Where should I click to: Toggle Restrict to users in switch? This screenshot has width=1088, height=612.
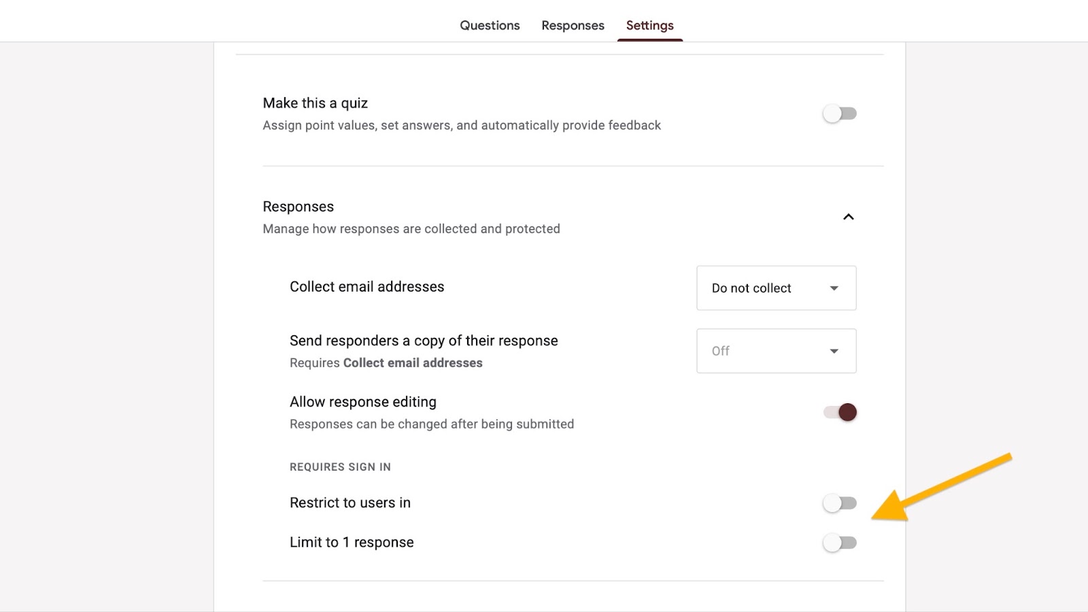pyautogui.click(x=840, y=503)
